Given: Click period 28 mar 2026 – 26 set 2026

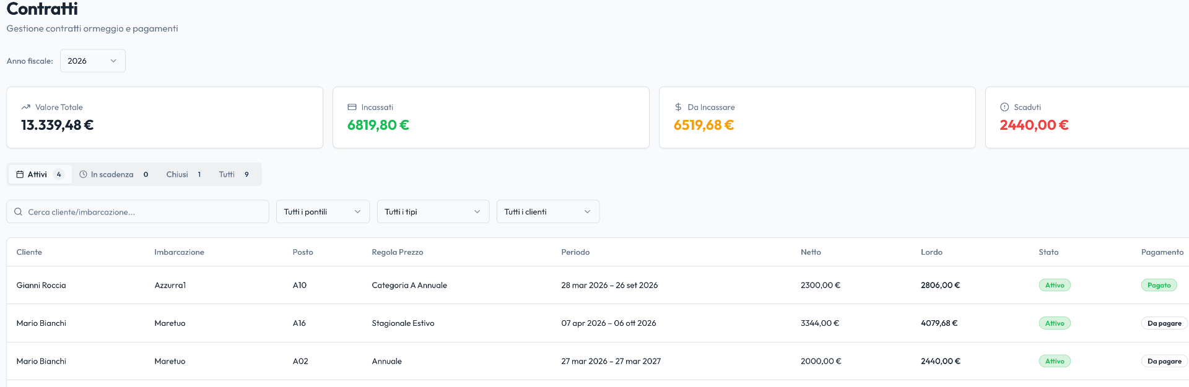Looking at the screenshot, I should click(609, 285).
